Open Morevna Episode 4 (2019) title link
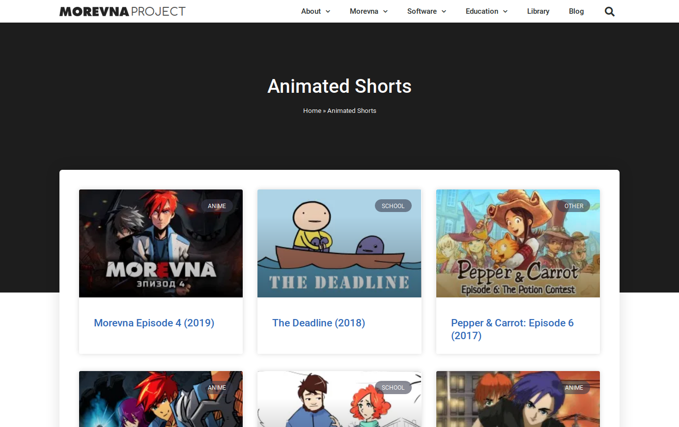679x427 pixels. tap(154, 323)
